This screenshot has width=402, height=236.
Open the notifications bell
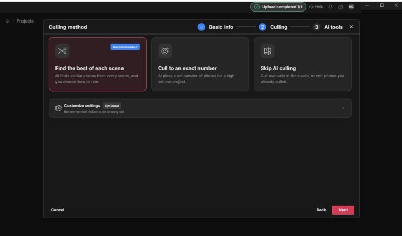click(330, 7)
